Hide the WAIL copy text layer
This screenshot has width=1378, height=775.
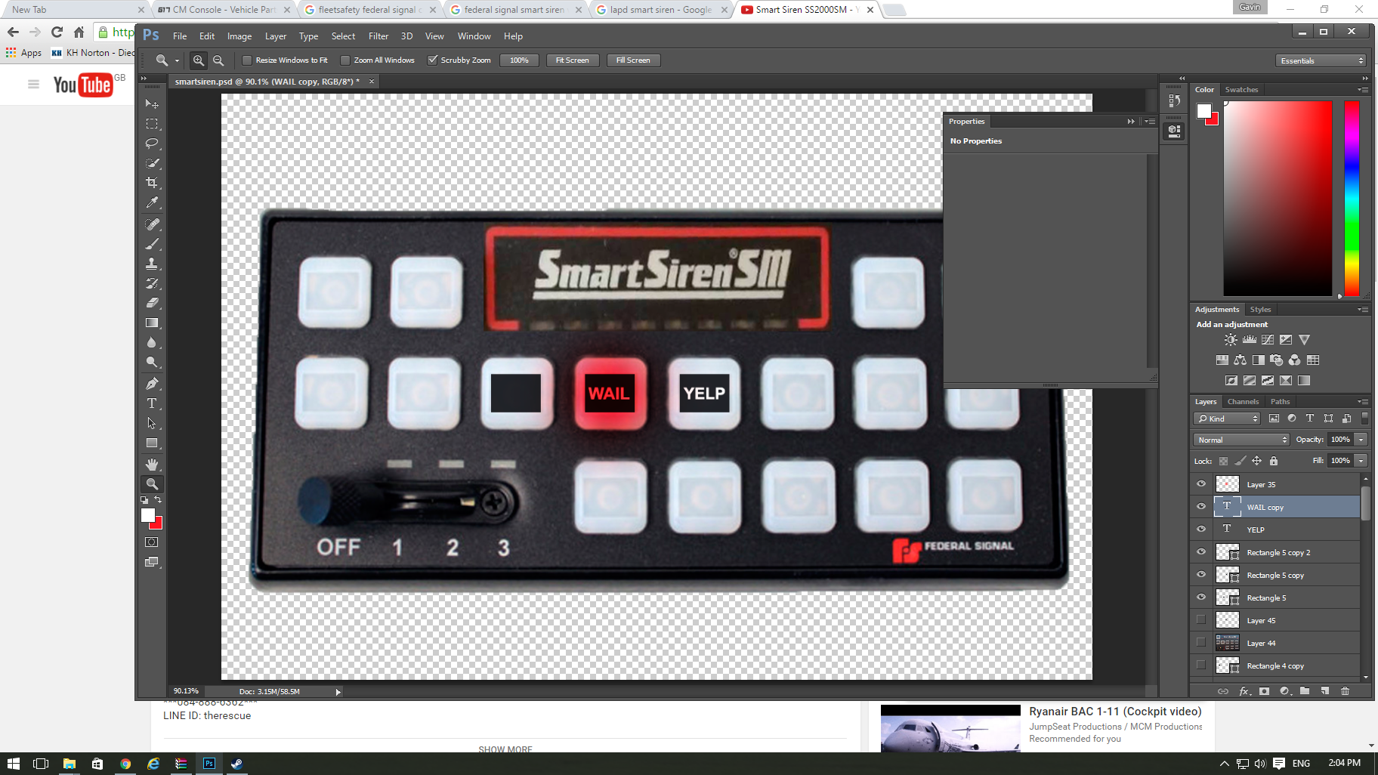[x=1201, y=507]
